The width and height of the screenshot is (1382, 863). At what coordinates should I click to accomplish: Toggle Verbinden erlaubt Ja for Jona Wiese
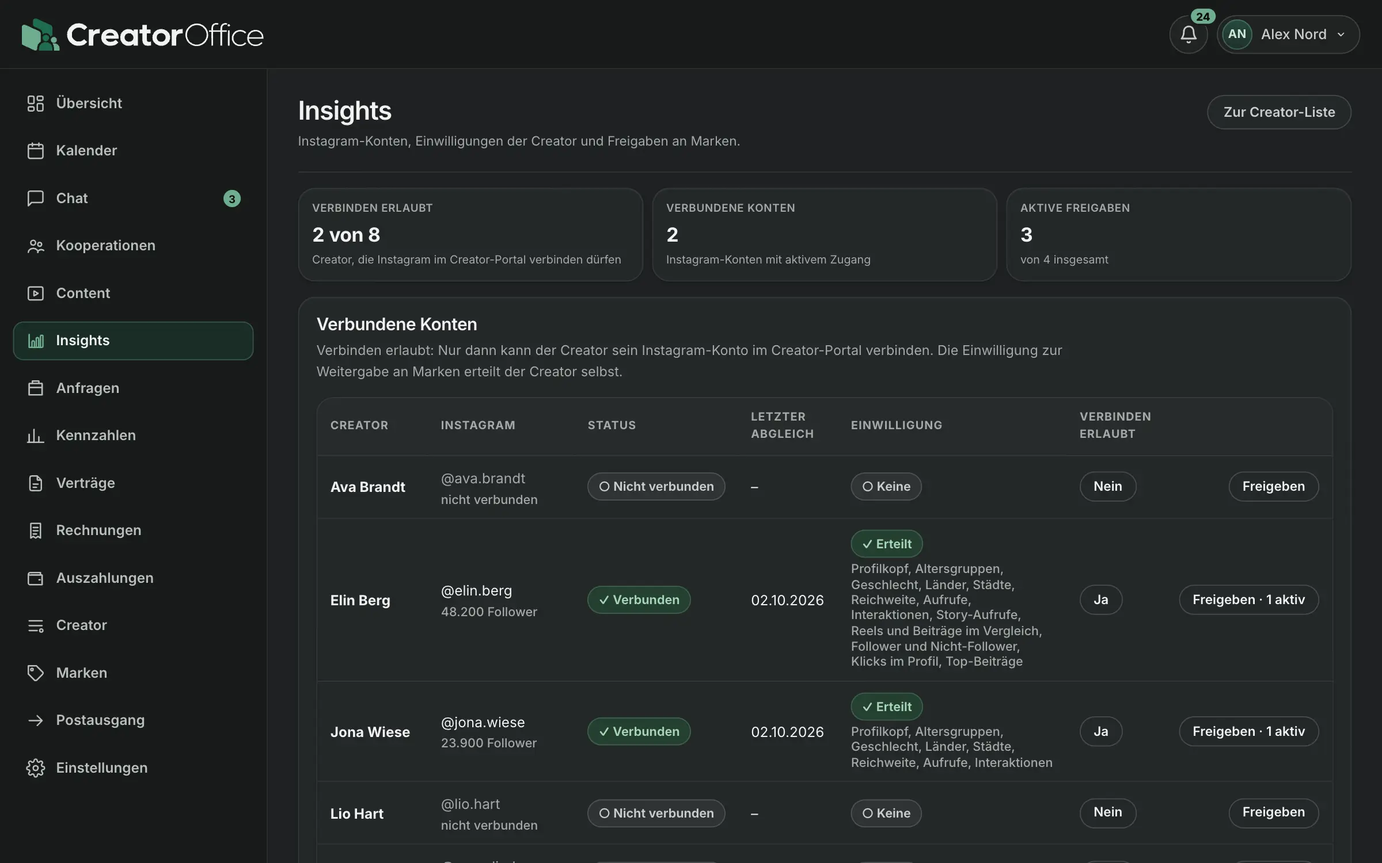click(1100, 731)
